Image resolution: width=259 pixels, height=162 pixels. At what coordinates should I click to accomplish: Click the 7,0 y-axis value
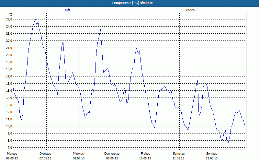point(10,147)
